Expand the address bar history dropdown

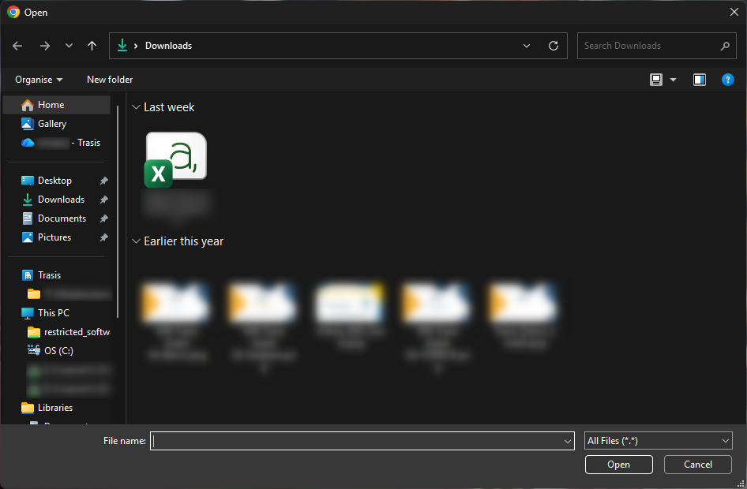tap(527, 46)
